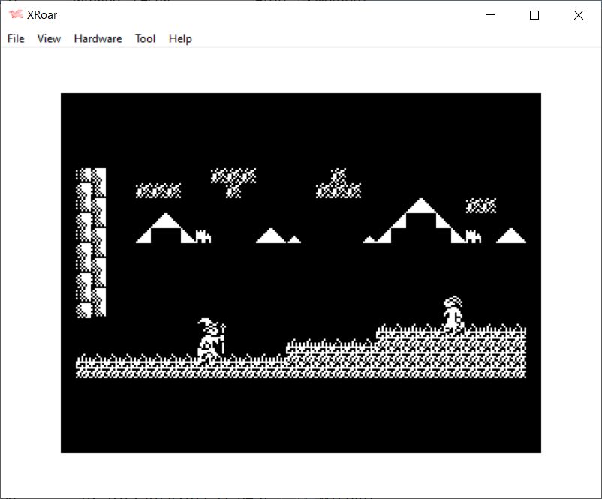Image resolution: width=602 pixels, height=499 pixels.
Task: Click the small castle beside the large pyramid
Action: click(x=474, y=237)
